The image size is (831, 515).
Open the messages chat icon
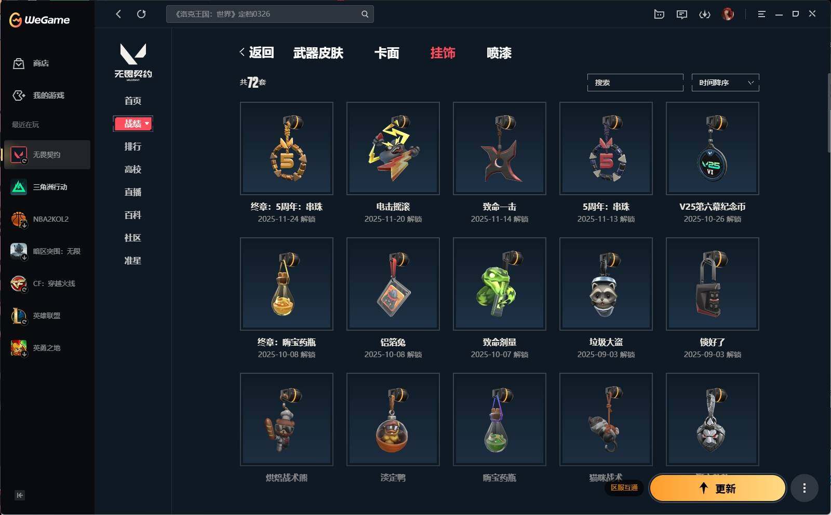coord(681,14)
